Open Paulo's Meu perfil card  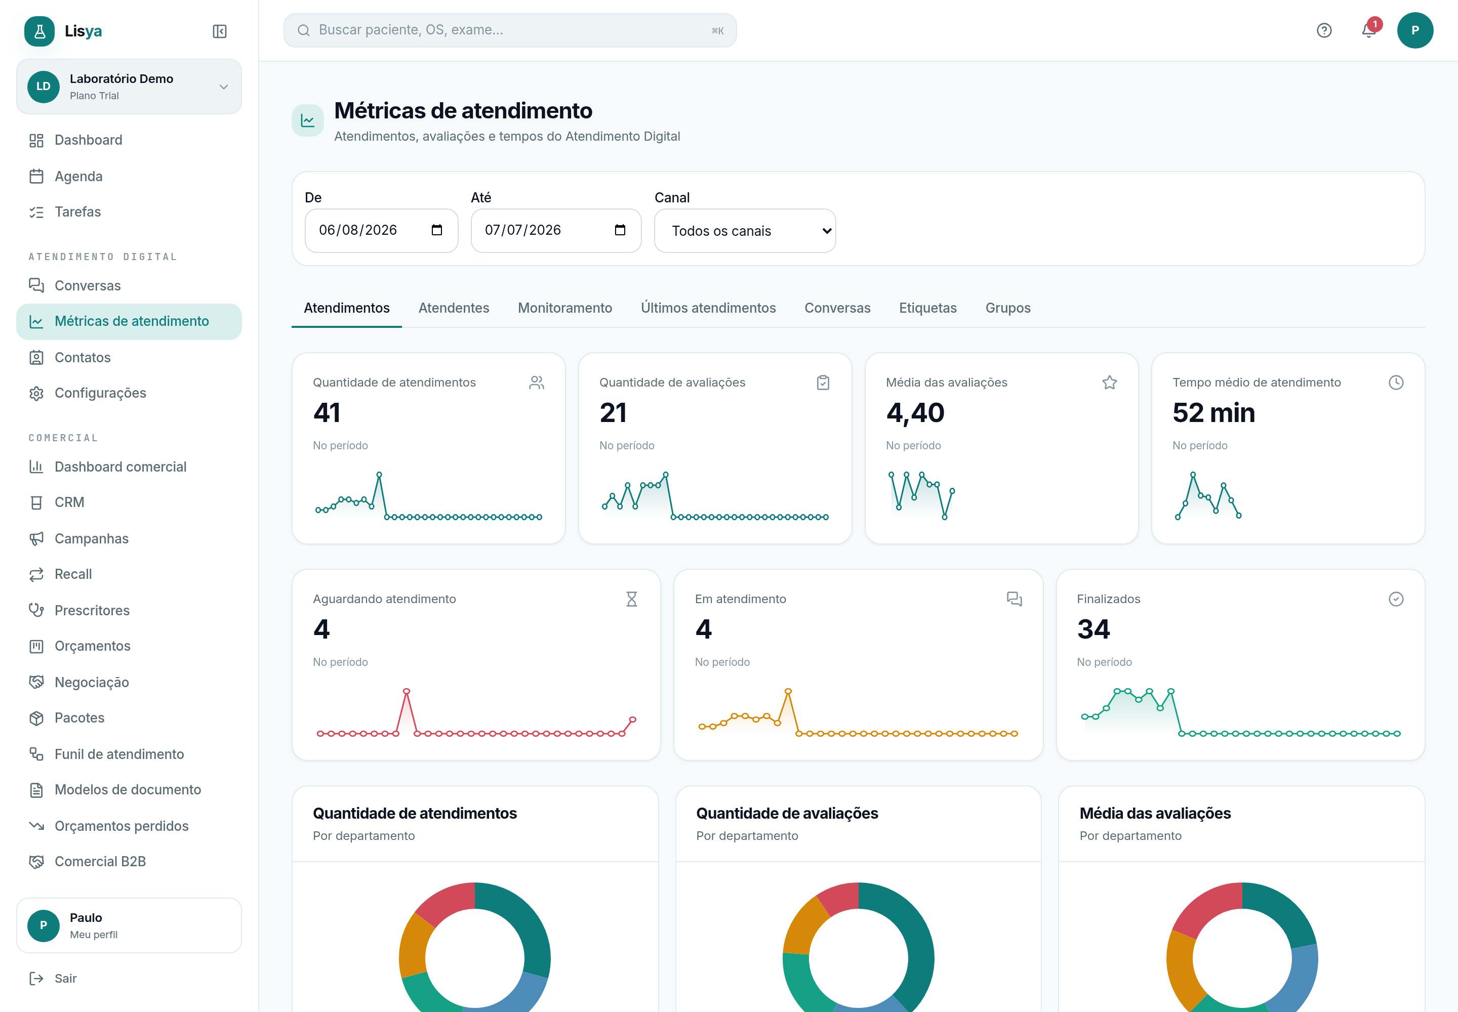coord(129,925)
